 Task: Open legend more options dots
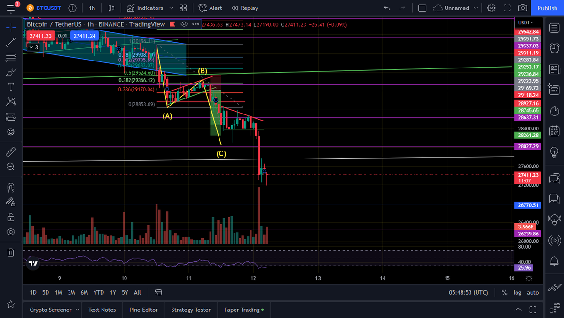coord(196,24)
